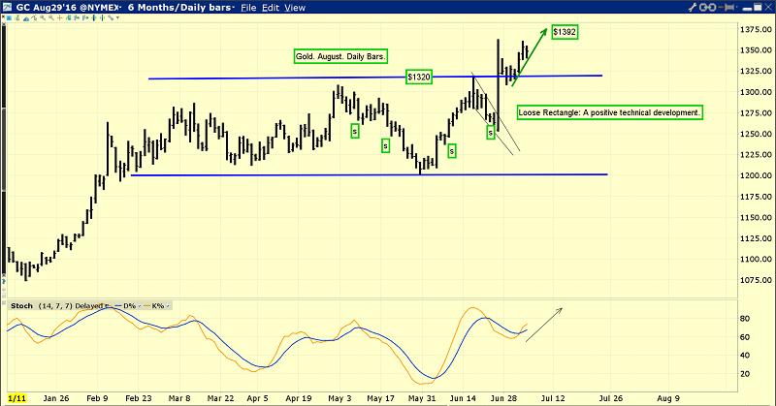Open the pin icon's dropdown arrow
The height and width of the screenshot is (406, 776).
(737, 7)
